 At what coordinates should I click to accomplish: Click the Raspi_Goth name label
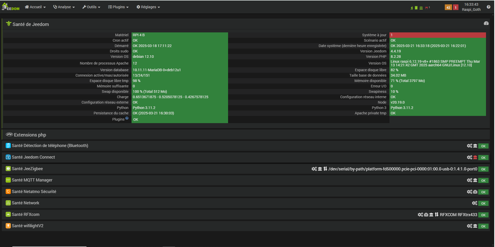click(471, 10)
